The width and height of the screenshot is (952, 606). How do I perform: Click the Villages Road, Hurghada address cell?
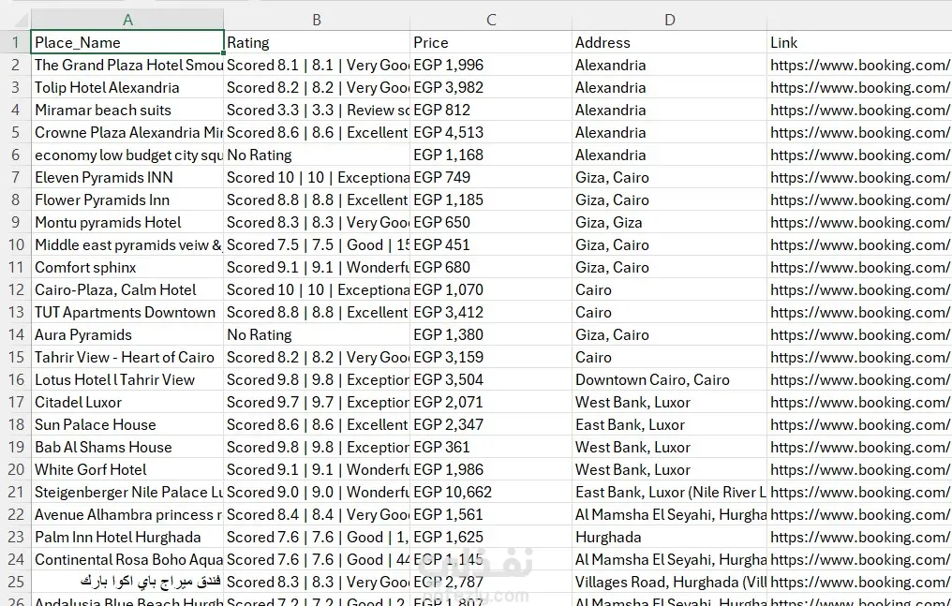(670, 582)
